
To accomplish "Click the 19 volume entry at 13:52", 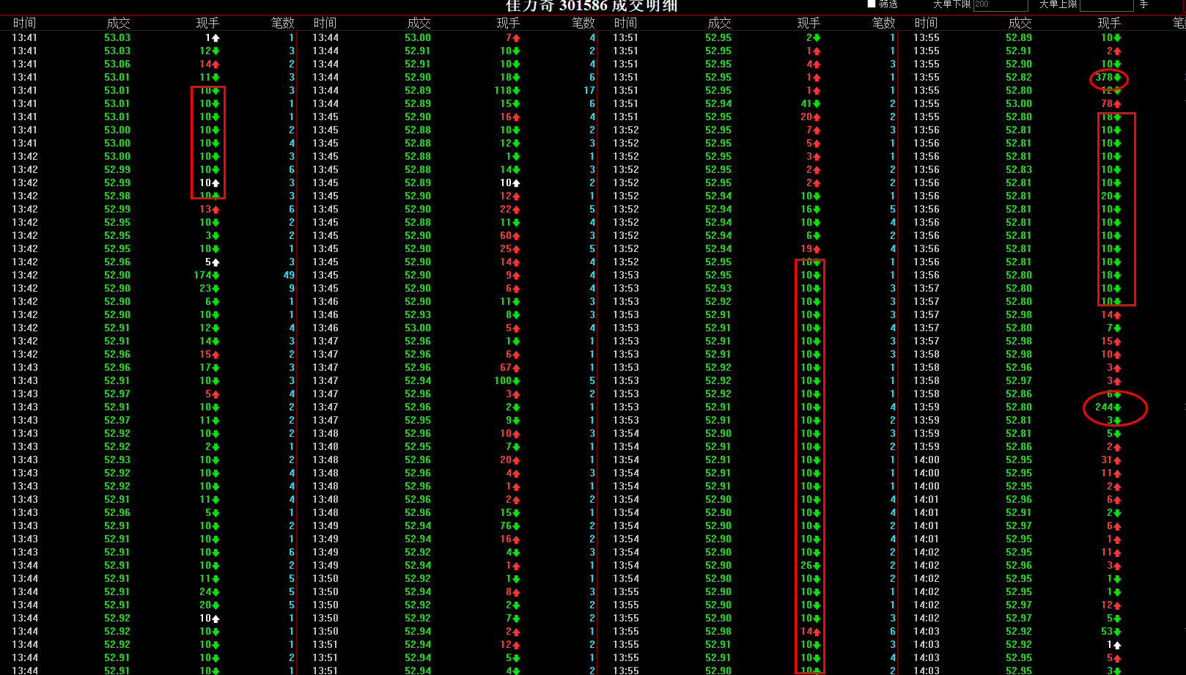I will click(x=811, y=249).
